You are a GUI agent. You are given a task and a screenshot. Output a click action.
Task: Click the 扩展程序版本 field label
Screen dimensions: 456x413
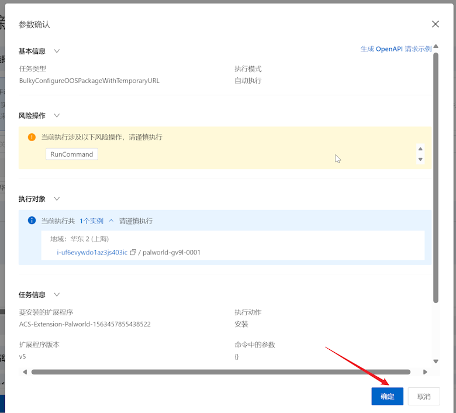[39, 345]
